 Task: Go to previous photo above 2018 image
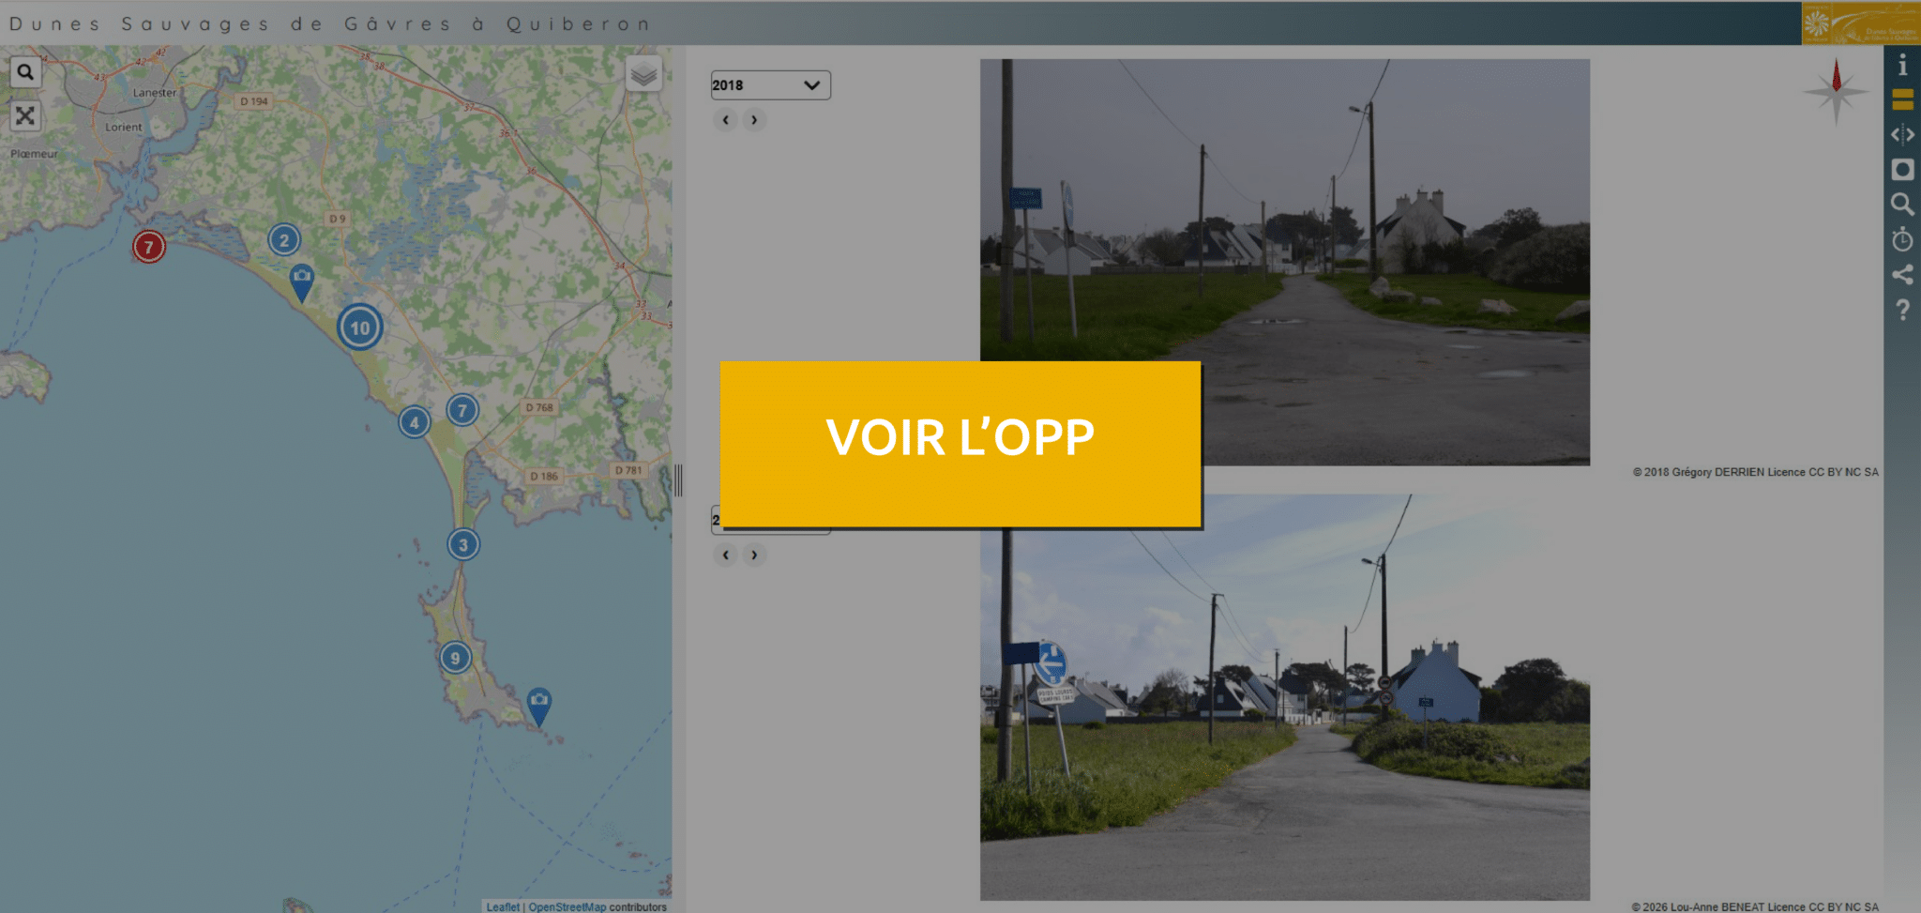[725, 120]
